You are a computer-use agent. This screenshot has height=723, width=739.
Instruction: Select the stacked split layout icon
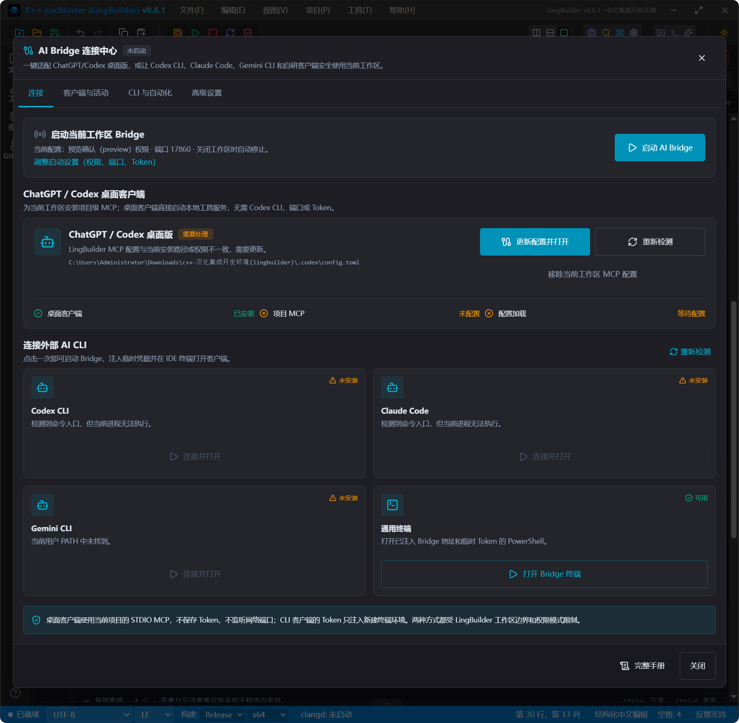[x=550, y=33]
